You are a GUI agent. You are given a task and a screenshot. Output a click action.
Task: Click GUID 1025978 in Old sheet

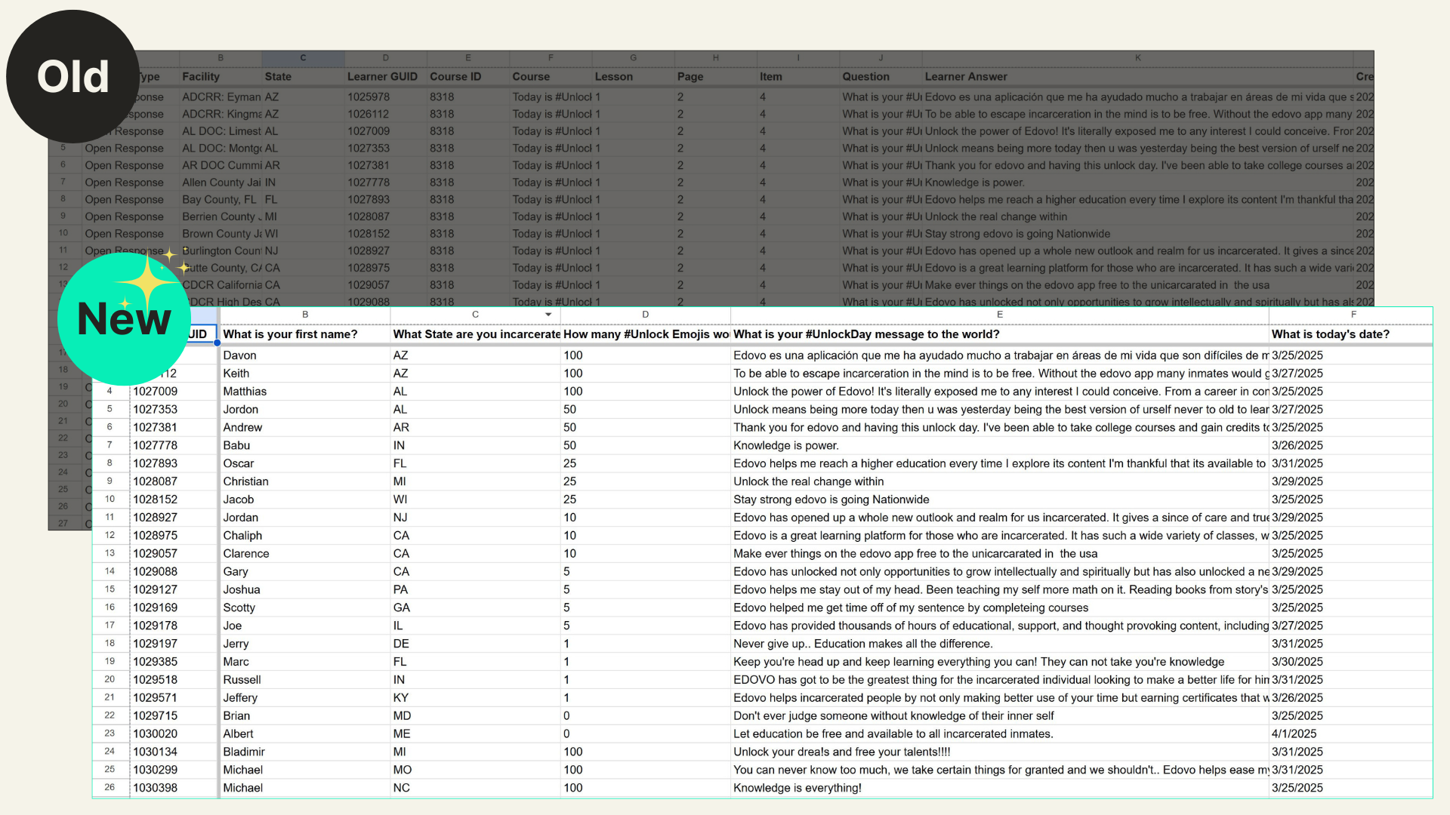click(385, 97)
